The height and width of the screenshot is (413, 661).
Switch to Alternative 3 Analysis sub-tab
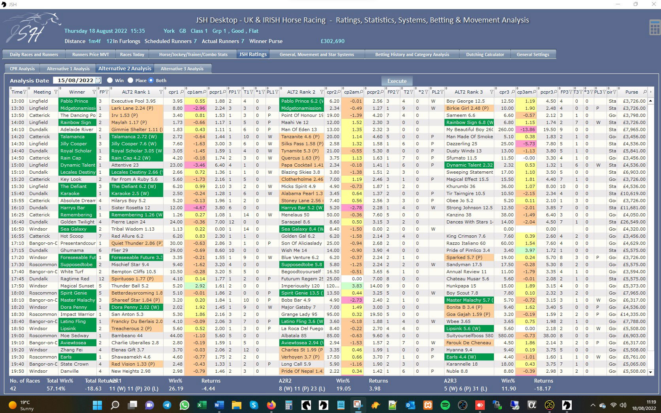(182, 69)
